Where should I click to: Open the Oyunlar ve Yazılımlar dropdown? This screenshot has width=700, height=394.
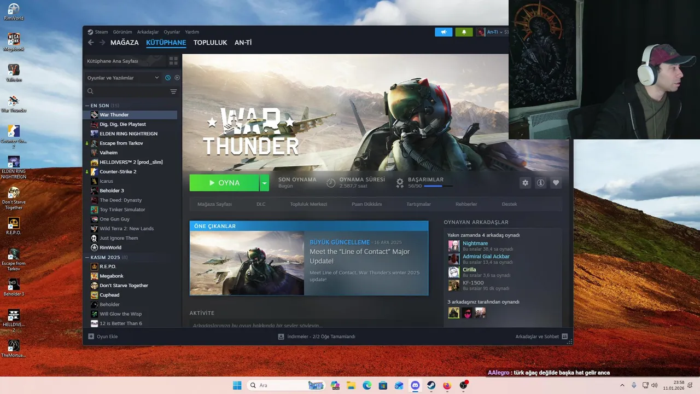pyautogui.click(x=123, y=78)
